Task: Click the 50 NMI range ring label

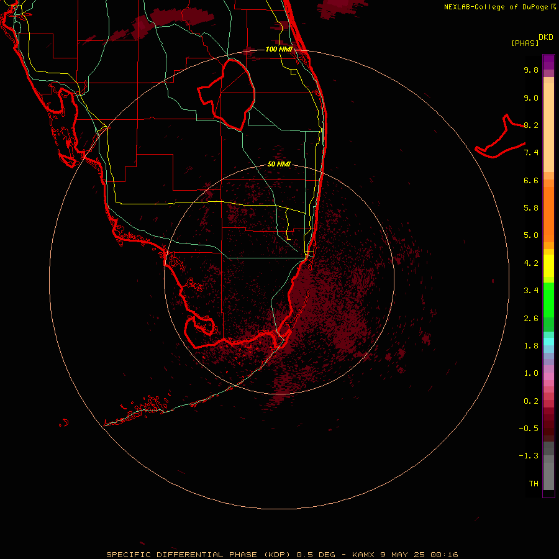Action: pyautogui.click(x=279, y=164)
